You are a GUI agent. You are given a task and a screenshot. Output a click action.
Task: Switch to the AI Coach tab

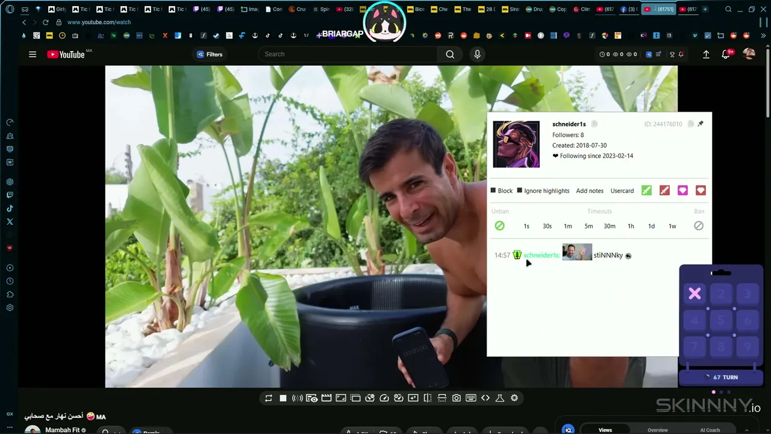point(710,430)
